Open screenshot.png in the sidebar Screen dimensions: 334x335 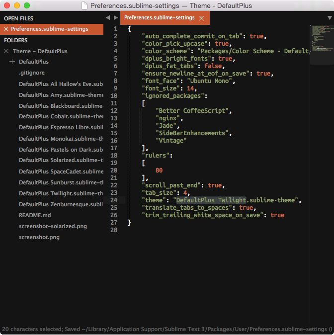(x=39, y=238)
